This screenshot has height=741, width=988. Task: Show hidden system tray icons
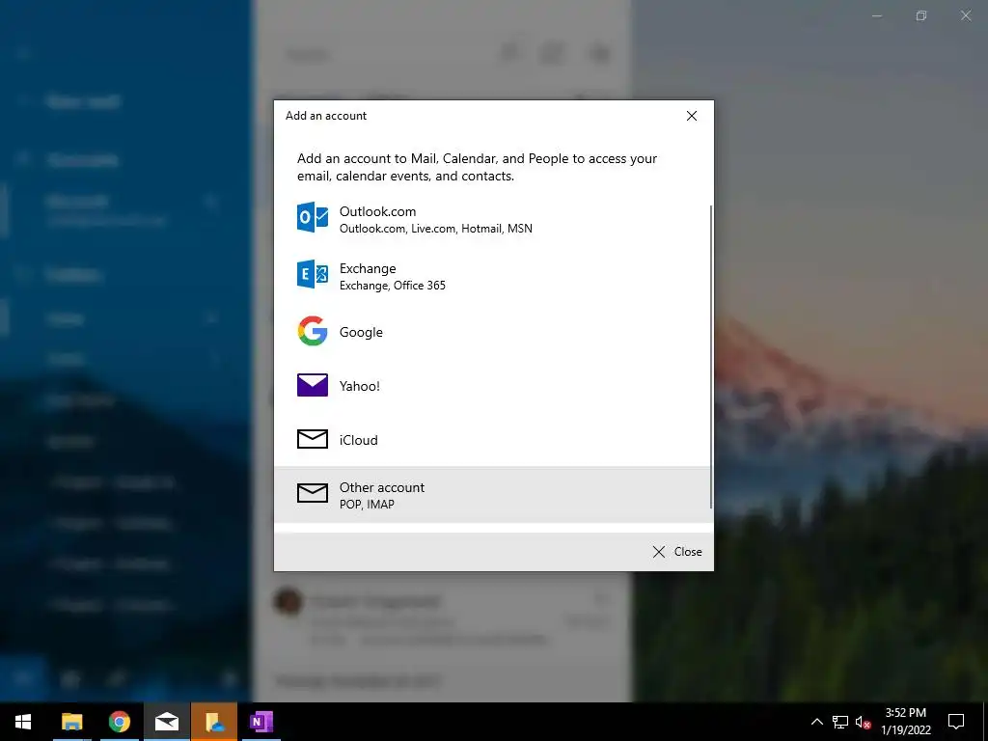(816, 722)
